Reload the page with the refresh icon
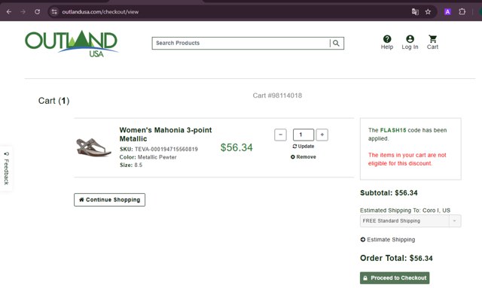This screenshot has height=288, width=482. coord(37,12)
